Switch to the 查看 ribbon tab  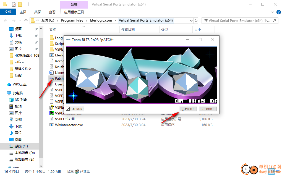tap(52, 12)
